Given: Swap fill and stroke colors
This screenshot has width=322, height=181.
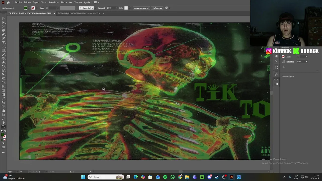Looking at the screenshot, I should coord(5,131).
